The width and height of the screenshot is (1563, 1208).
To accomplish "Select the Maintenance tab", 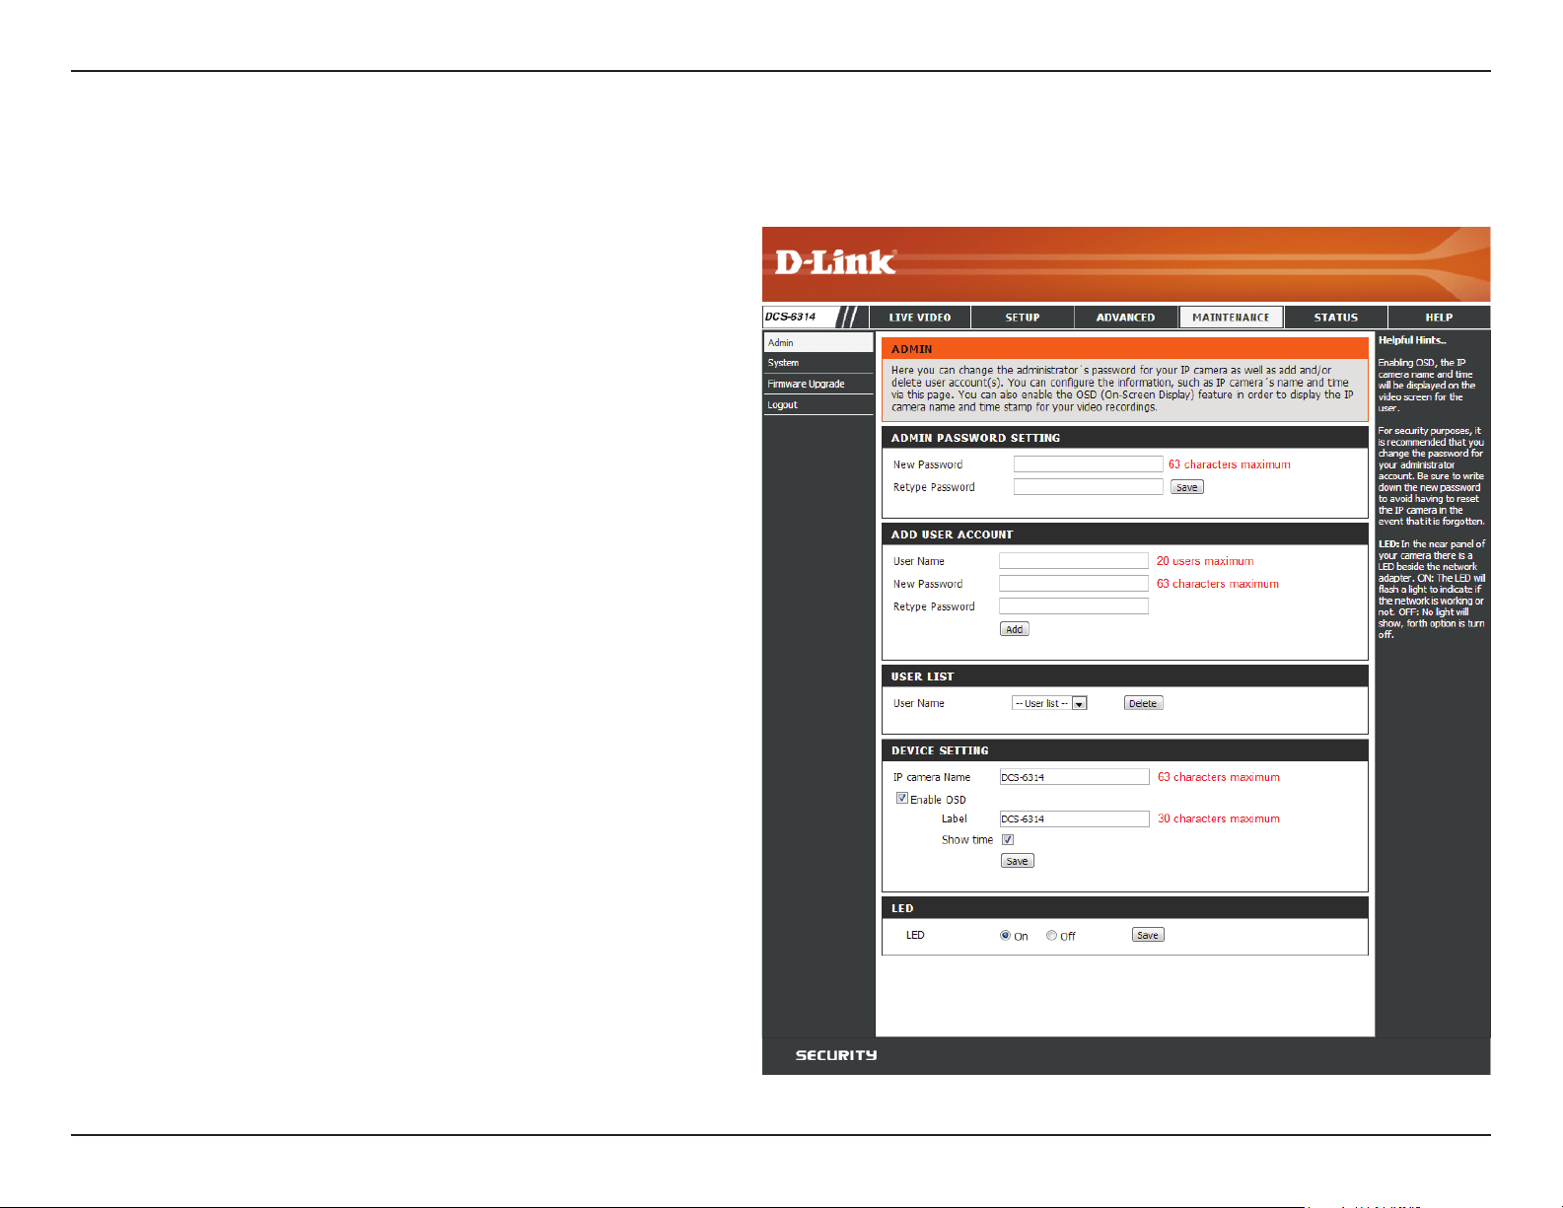I will [x=1231, y=318].
